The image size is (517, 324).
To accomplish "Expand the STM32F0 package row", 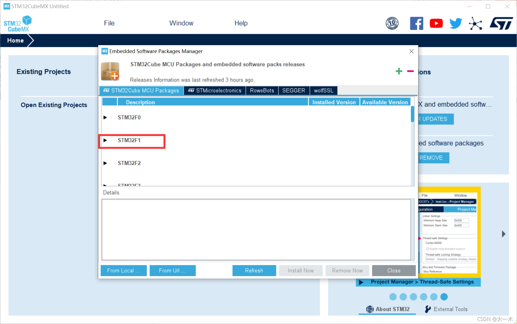I will pos(105,118).
